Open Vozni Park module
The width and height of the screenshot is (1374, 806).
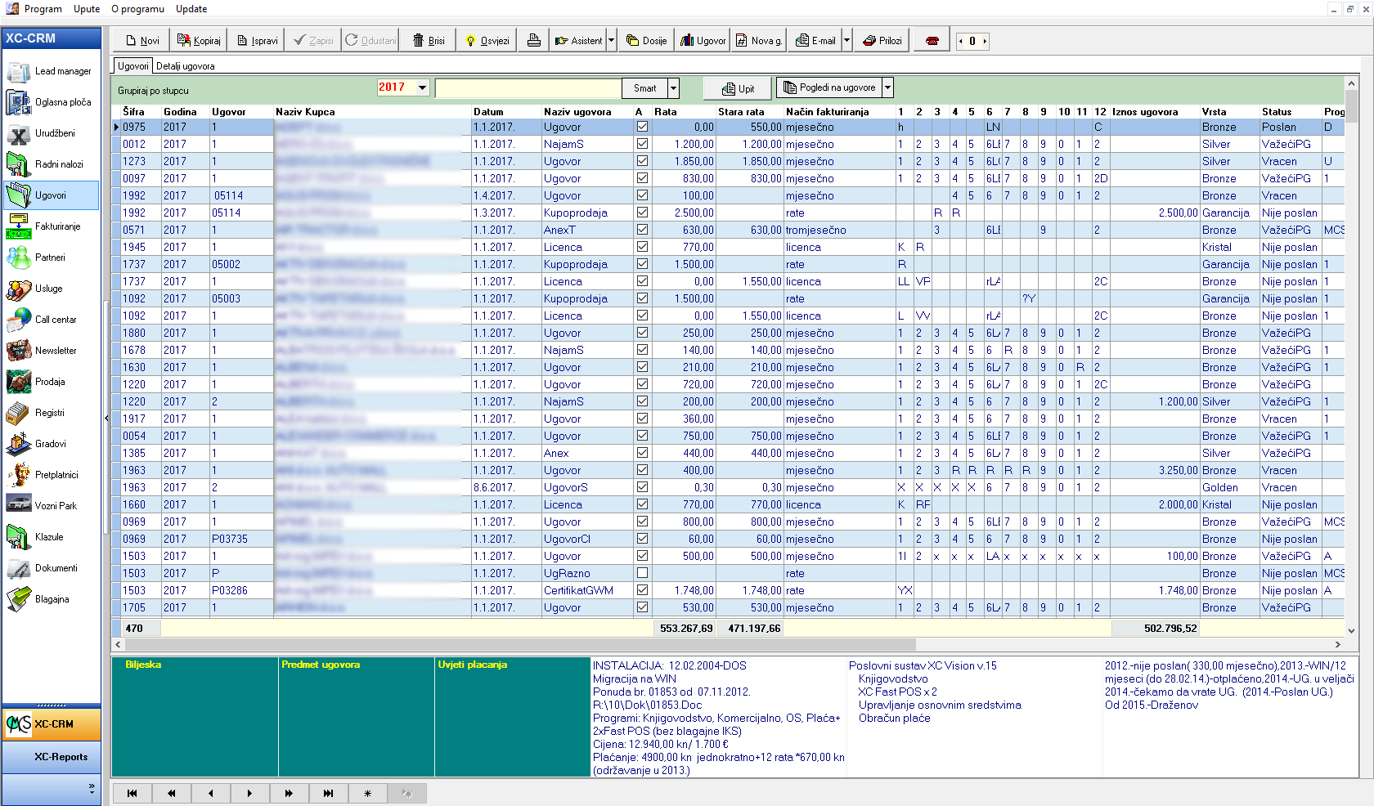coord(51,506)
